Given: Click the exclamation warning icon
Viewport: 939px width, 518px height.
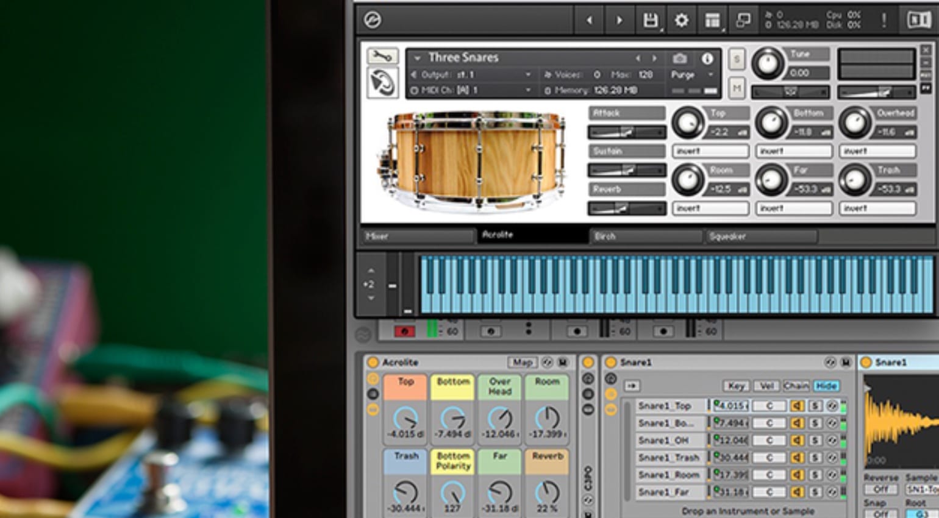Looking at the screenshot, I should tap(884, 20).
